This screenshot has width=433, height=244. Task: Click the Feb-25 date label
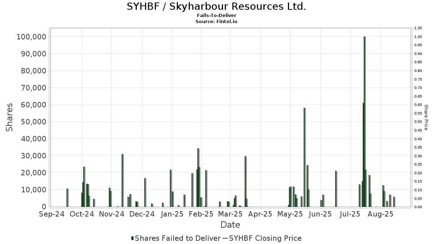[x=201, y=214]
